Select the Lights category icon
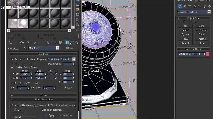 pos(190,6)
